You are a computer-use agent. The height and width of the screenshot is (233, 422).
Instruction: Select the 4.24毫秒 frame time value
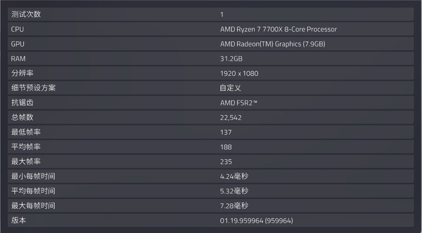(x=234, y=176)
